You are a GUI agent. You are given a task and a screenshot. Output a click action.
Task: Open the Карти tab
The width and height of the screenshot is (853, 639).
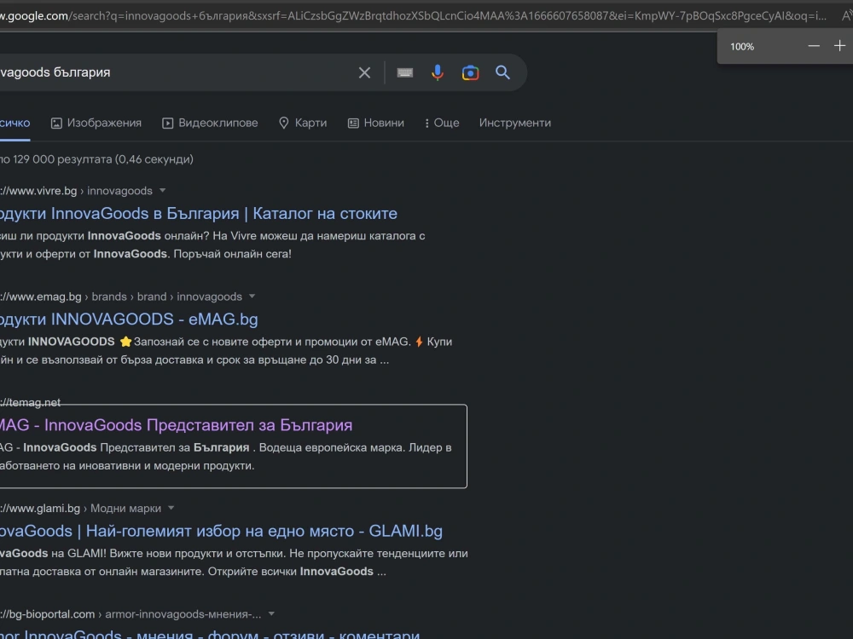click(303, 123)
